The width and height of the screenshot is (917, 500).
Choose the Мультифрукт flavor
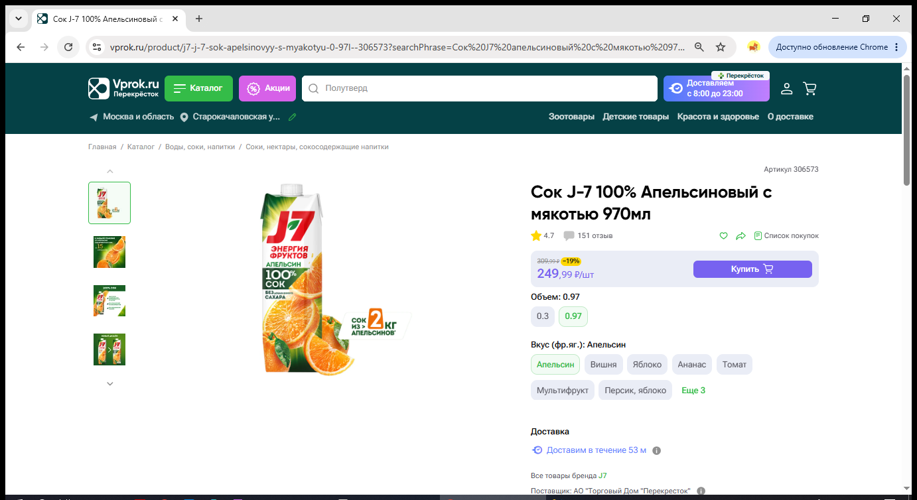point(563,391)
